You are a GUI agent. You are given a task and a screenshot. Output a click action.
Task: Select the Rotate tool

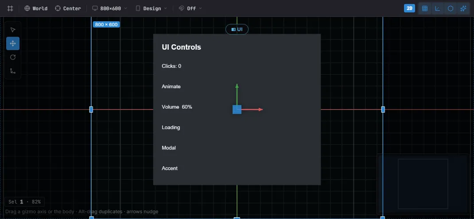pos(13,57)
